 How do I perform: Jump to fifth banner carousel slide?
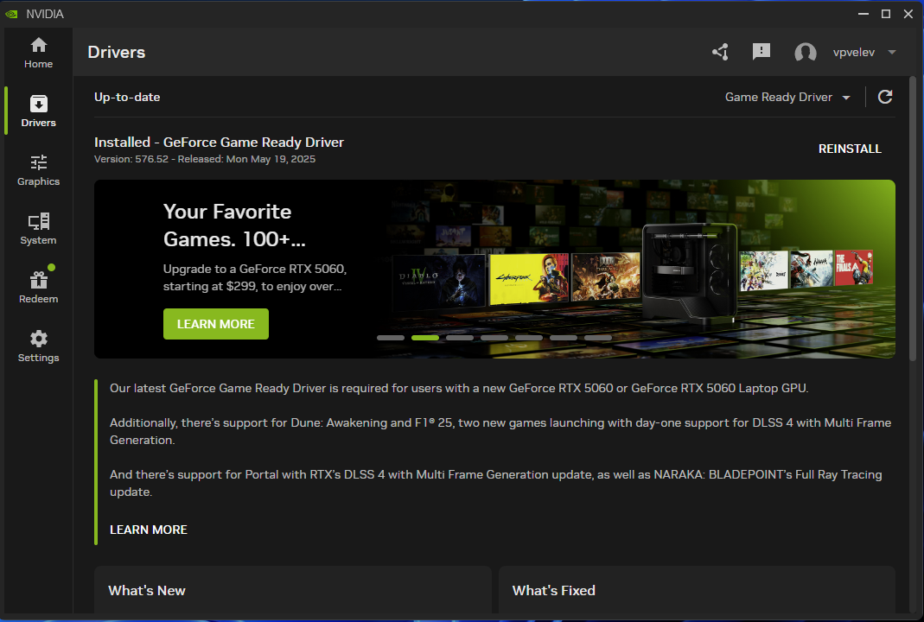coord(529,338)
